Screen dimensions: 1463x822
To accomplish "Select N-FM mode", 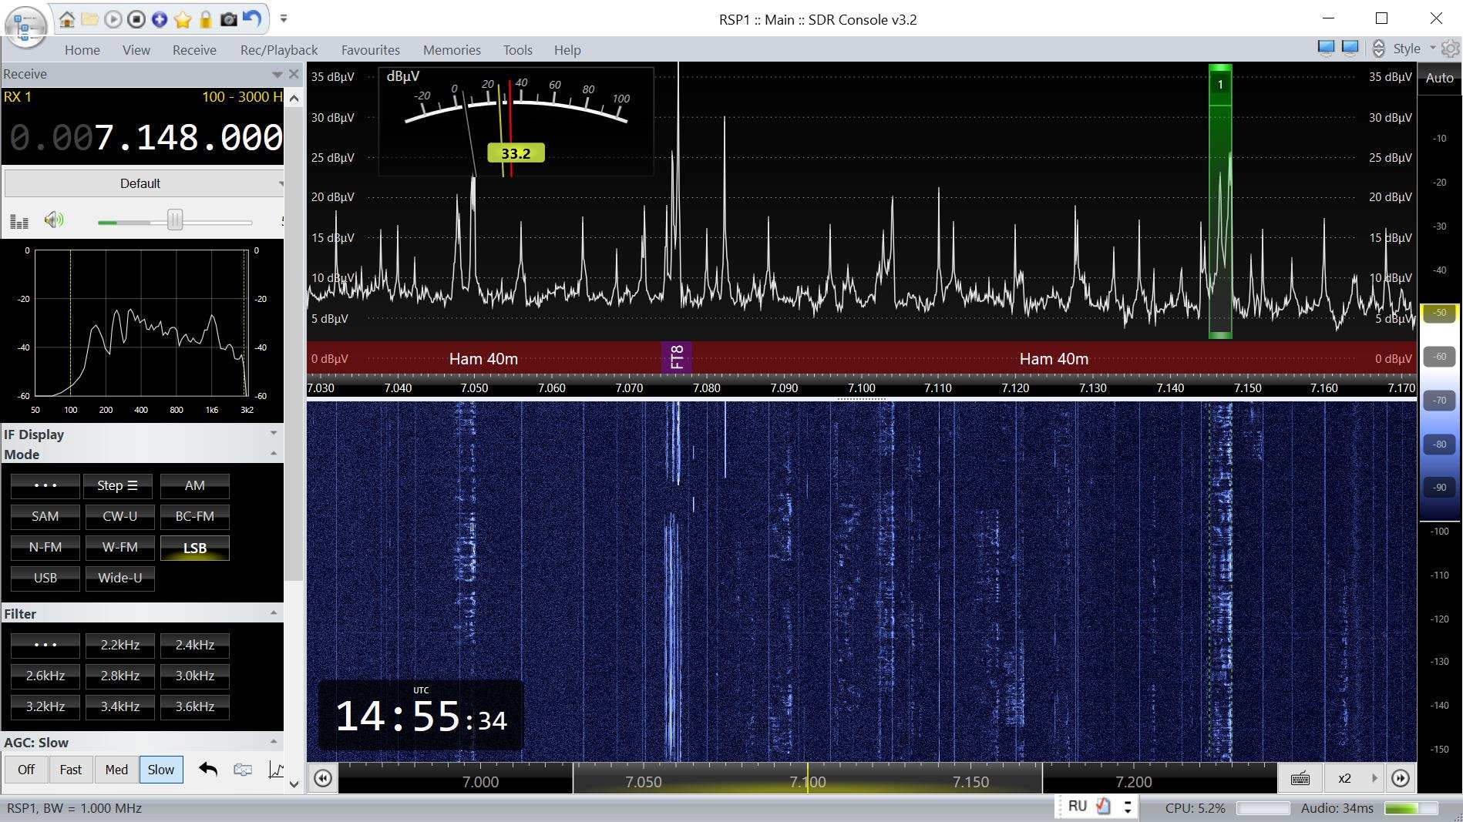I will click(45, 547).
